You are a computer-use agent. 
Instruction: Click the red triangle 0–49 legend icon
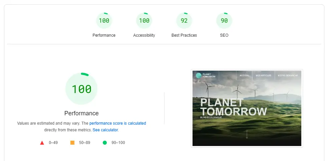coord(42,143)
